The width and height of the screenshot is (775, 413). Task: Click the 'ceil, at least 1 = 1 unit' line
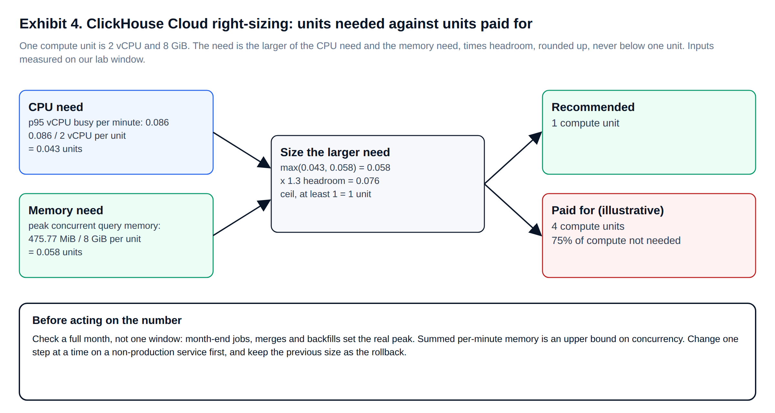(x=325, y=194)
